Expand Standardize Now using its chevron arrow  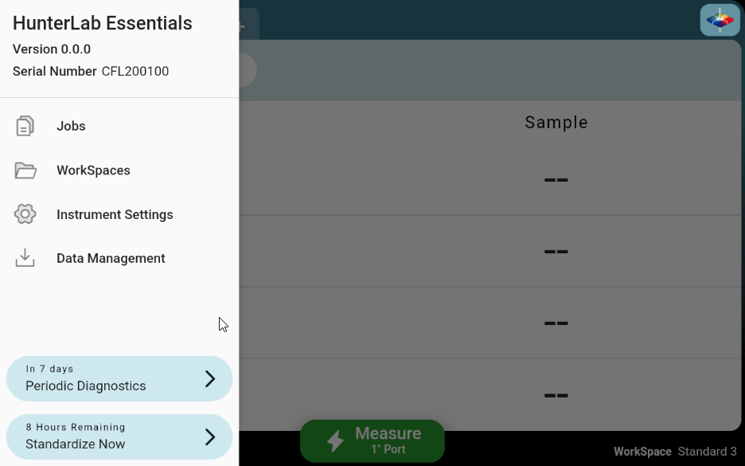tap(210, 437)
